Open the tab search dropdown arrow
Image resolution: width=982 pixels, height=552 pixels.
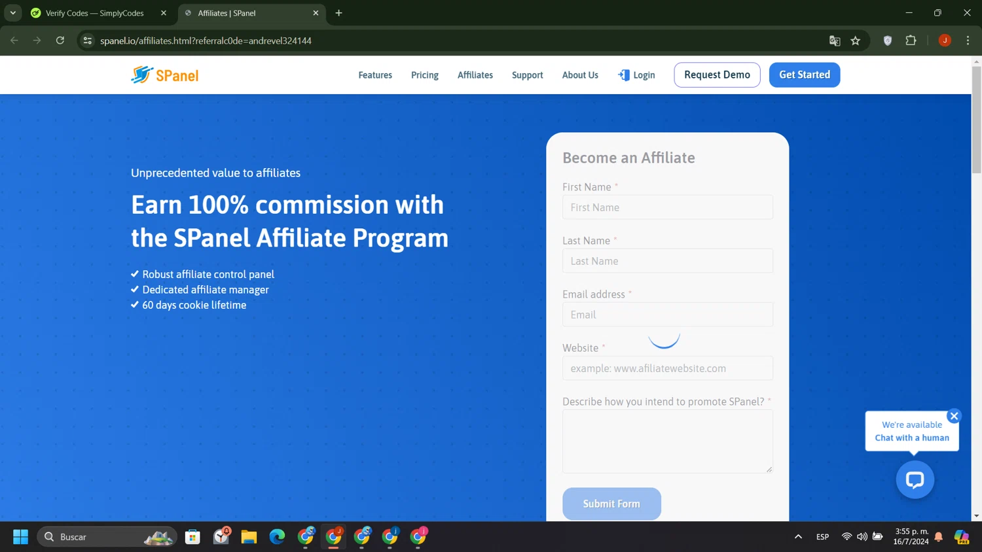(x=13, y=13)
